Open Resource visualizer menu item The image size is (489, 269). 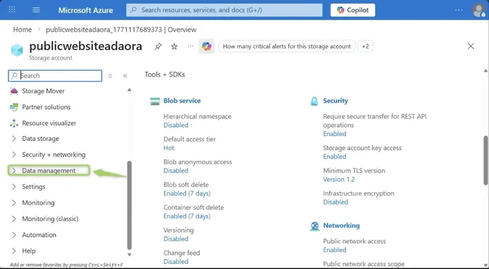click(49, 123)
